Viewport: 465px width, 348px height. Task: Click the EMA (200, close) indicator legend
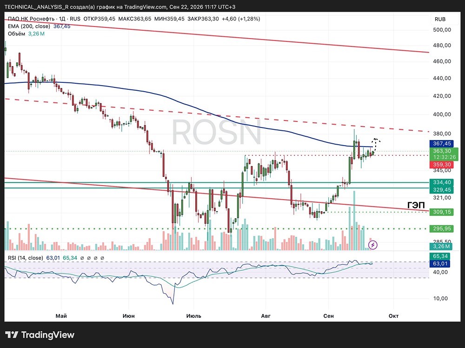(x=29, y=26)
